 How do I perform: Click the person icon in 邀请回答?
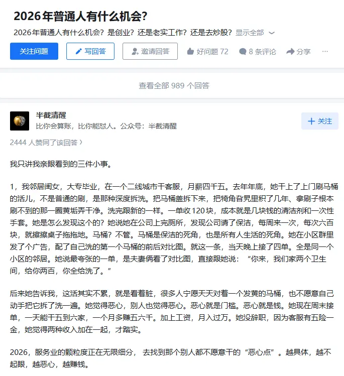pos(135,51)
